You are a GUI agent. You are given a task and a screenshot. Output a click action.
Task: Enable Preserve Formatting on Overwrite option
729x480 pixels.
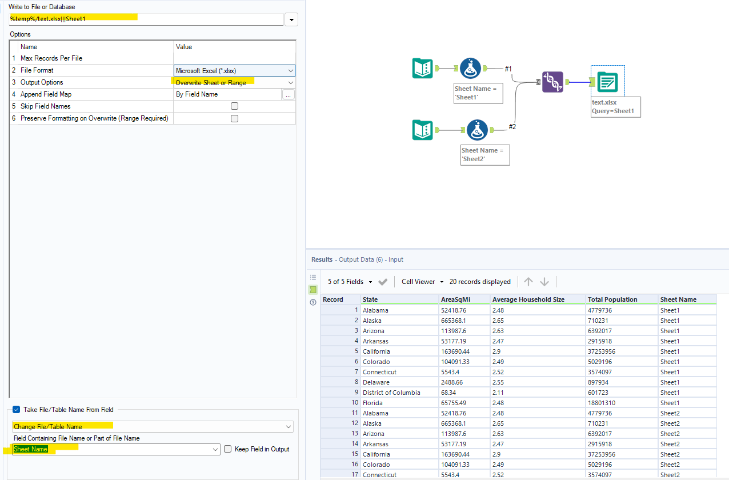[x=234, y=118]
